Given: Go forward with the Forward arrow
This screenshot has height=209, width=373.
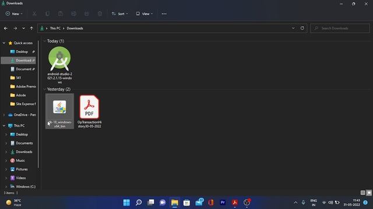Looking at the screenshot, I should pos(15,28).
